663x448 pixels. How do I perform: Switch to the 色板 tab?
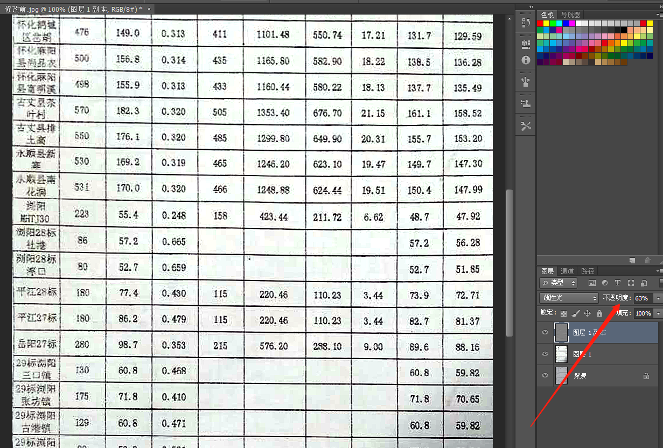tap(547, 15)
